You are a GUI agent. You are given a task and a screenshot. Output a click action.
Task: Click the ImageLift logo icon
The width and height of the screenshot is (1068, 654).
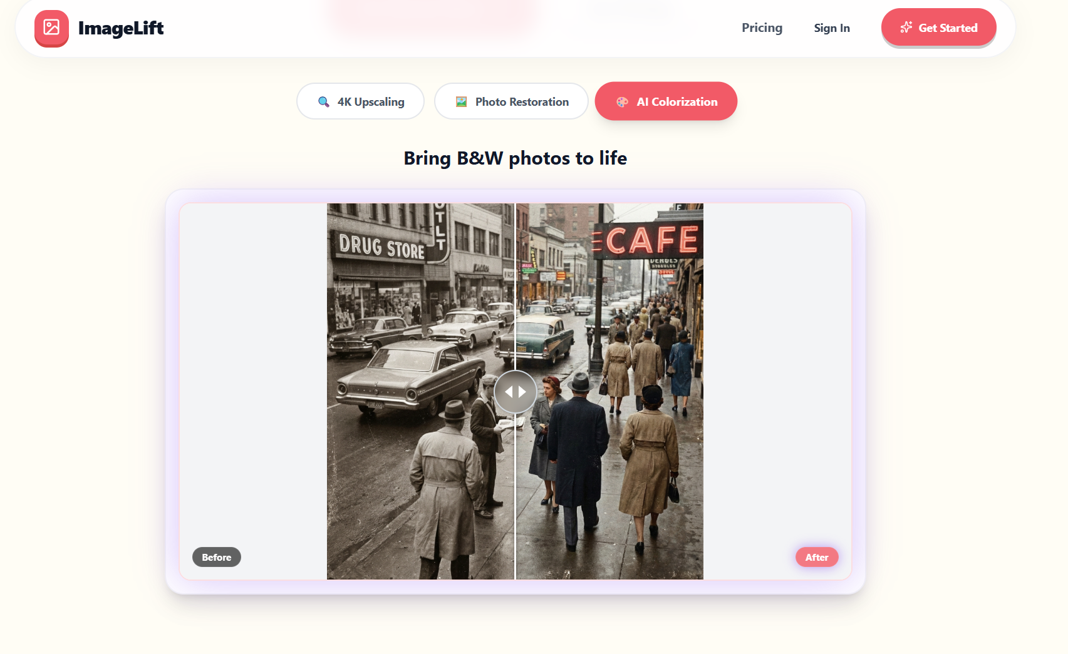click(51, 28)
